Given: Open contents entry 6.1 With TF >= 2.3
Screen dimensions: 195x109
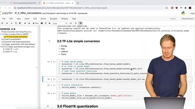Looking at the screenshot, I should tap(11, 49).
